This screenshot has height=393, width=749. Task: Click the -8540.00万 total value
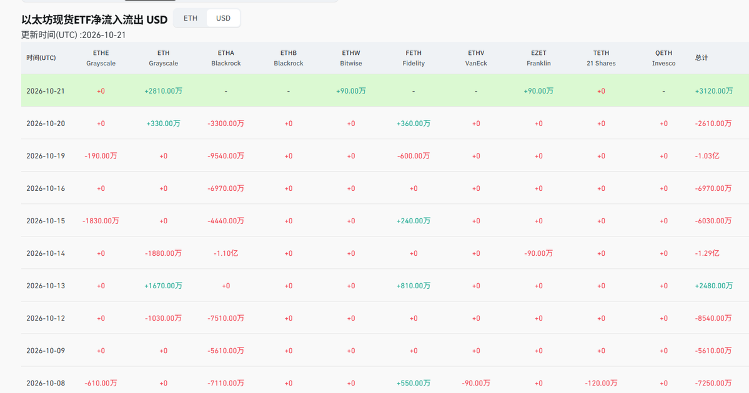[713, 318]
